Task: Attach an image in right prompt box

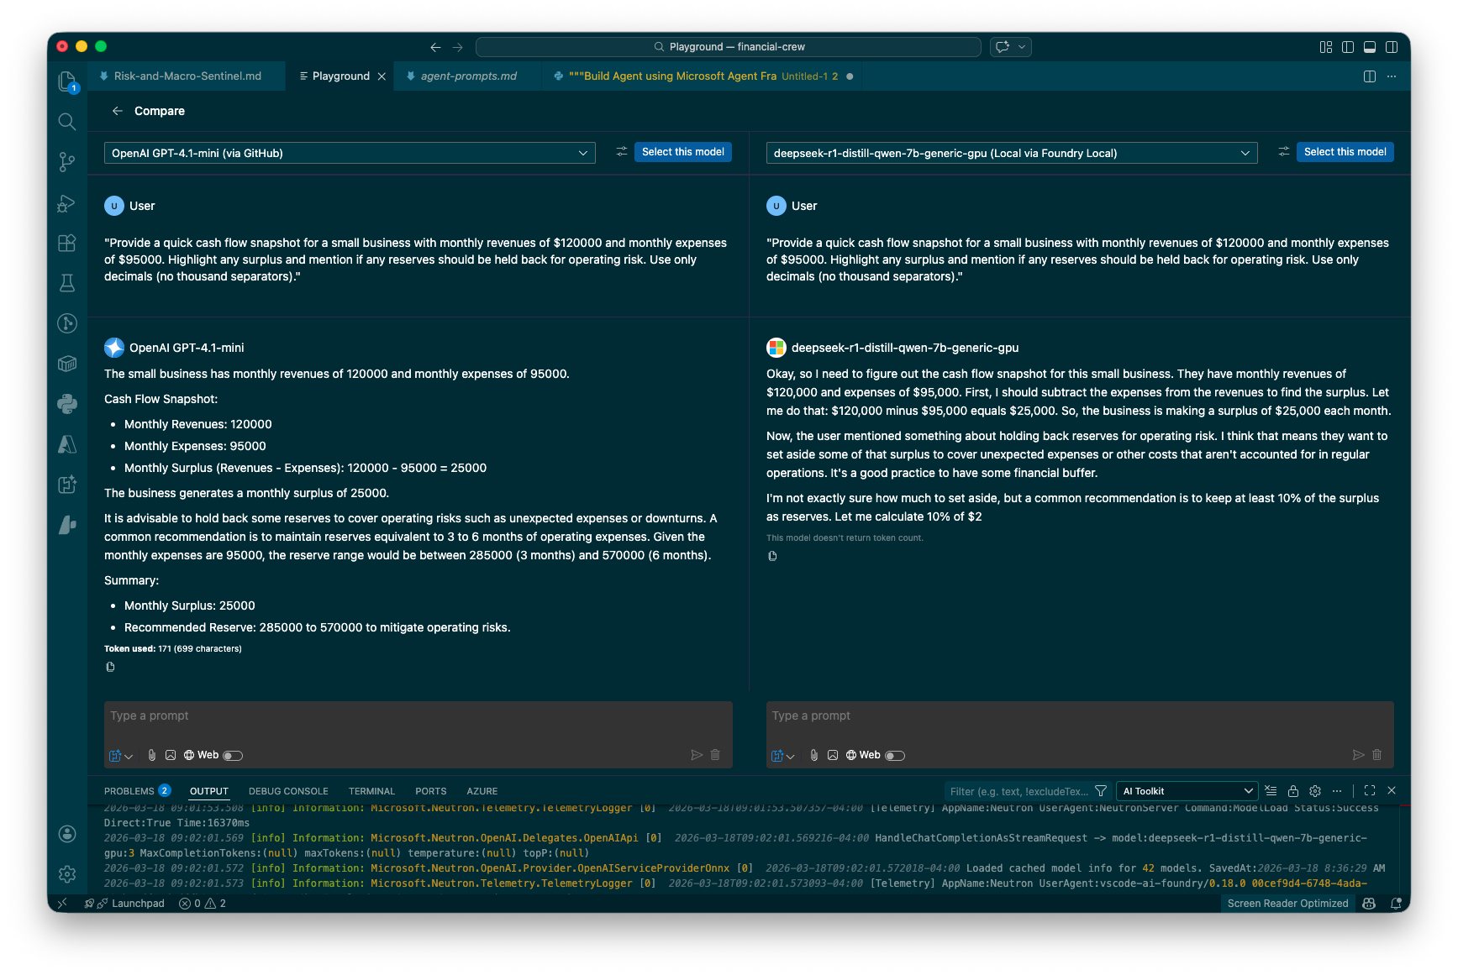Action: (833, 755)
